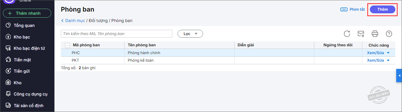Viewport: 402px width, 112px height.
Task: Click the Thêm nhanh button
Action: 27,13
